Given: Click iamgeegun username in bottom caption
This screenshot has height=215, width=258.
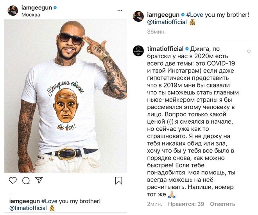Looking at the screenshot, I should tap(25, 201).
